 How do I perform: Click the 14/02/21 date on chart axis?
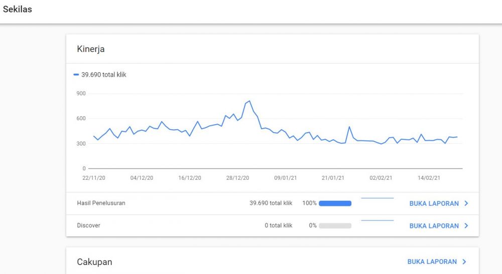[x=429, y=178]
